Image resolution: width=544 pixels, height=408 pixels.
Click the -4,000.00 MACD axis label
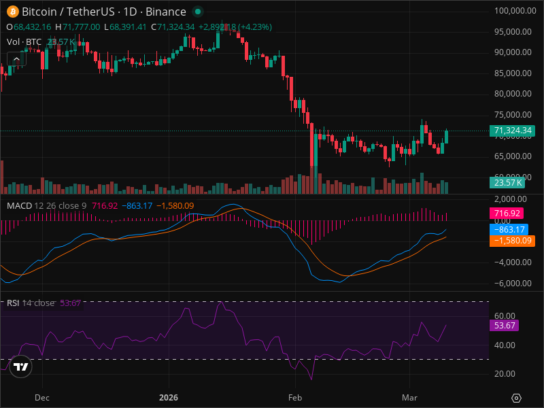click(513, 262)
